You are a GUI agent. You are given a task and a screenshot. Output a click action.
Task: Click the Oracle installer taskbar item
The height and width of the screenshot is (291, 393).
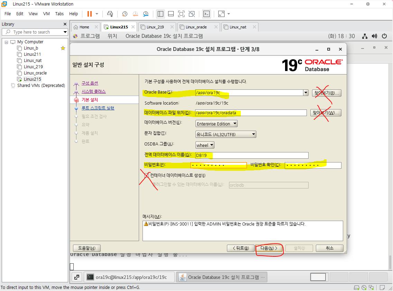click(222, 277)
